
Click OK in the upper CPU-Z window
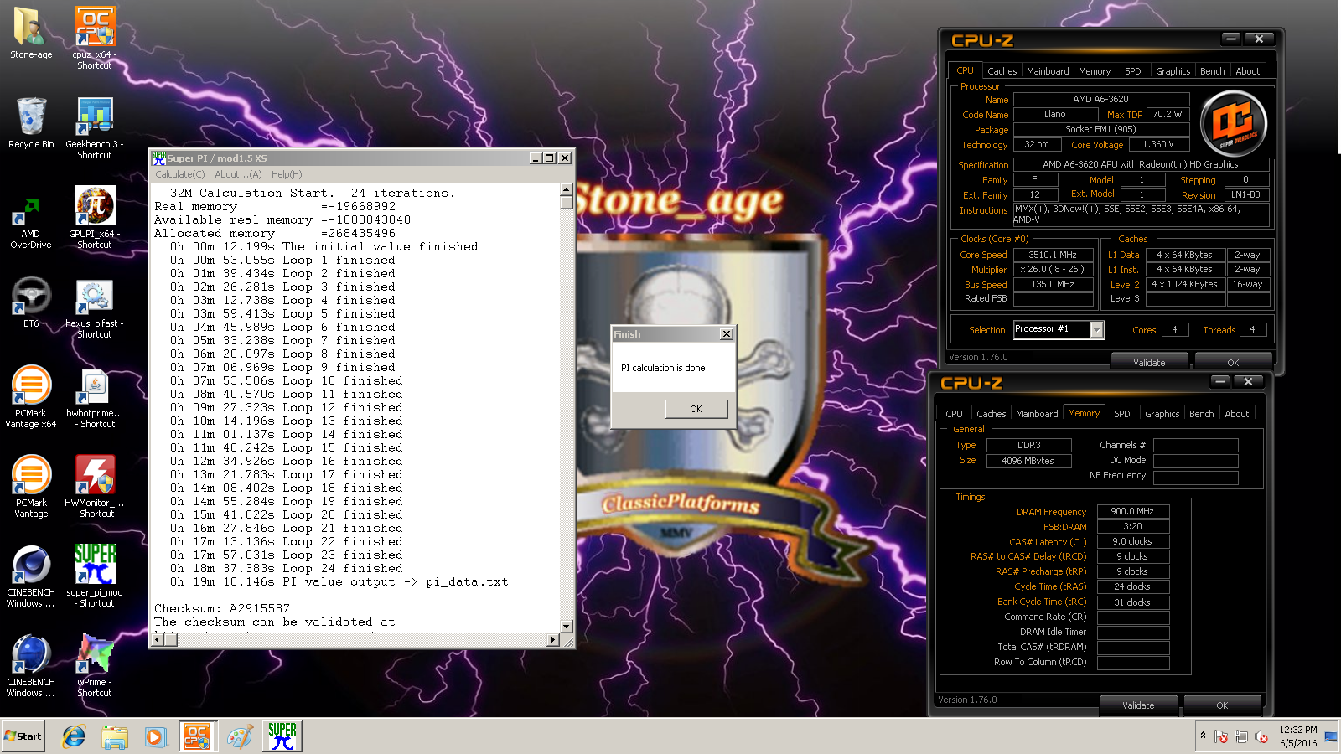pyautogui.click(x=1233, y=363)
